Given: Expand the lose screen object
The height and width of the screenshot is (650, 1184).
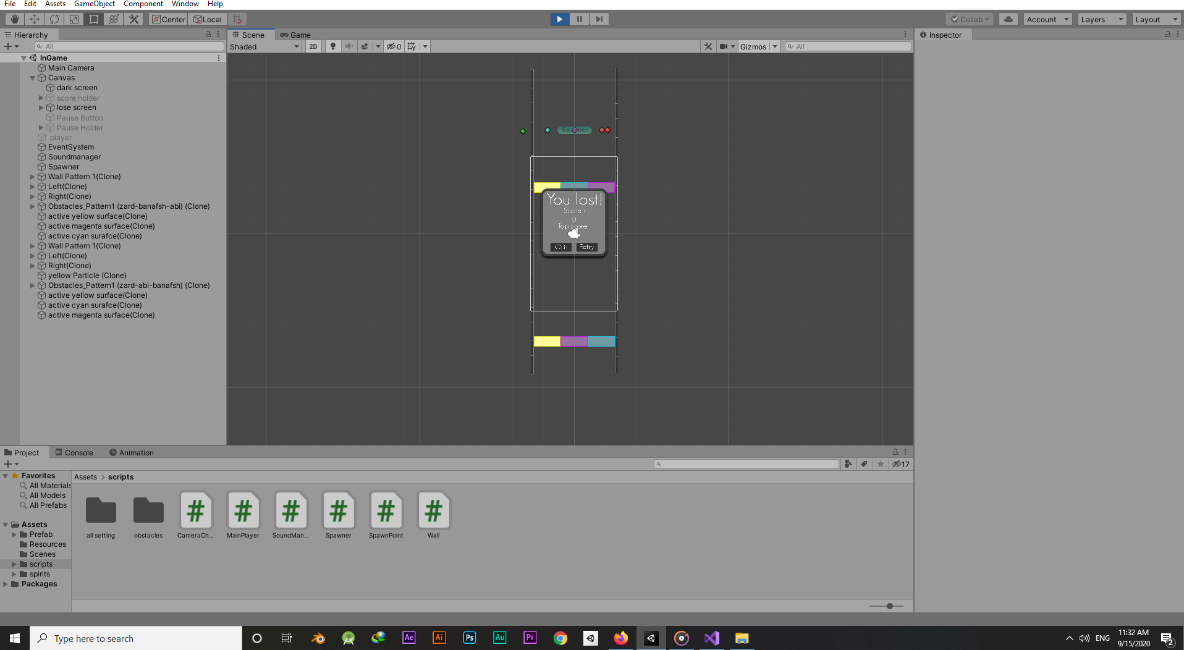Looking at the screenshot, I should 41,108.
